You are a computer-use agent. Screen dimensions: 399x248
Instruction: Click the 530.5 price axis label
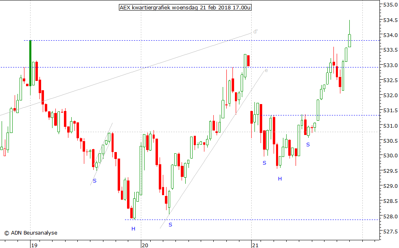click(390, 141)
